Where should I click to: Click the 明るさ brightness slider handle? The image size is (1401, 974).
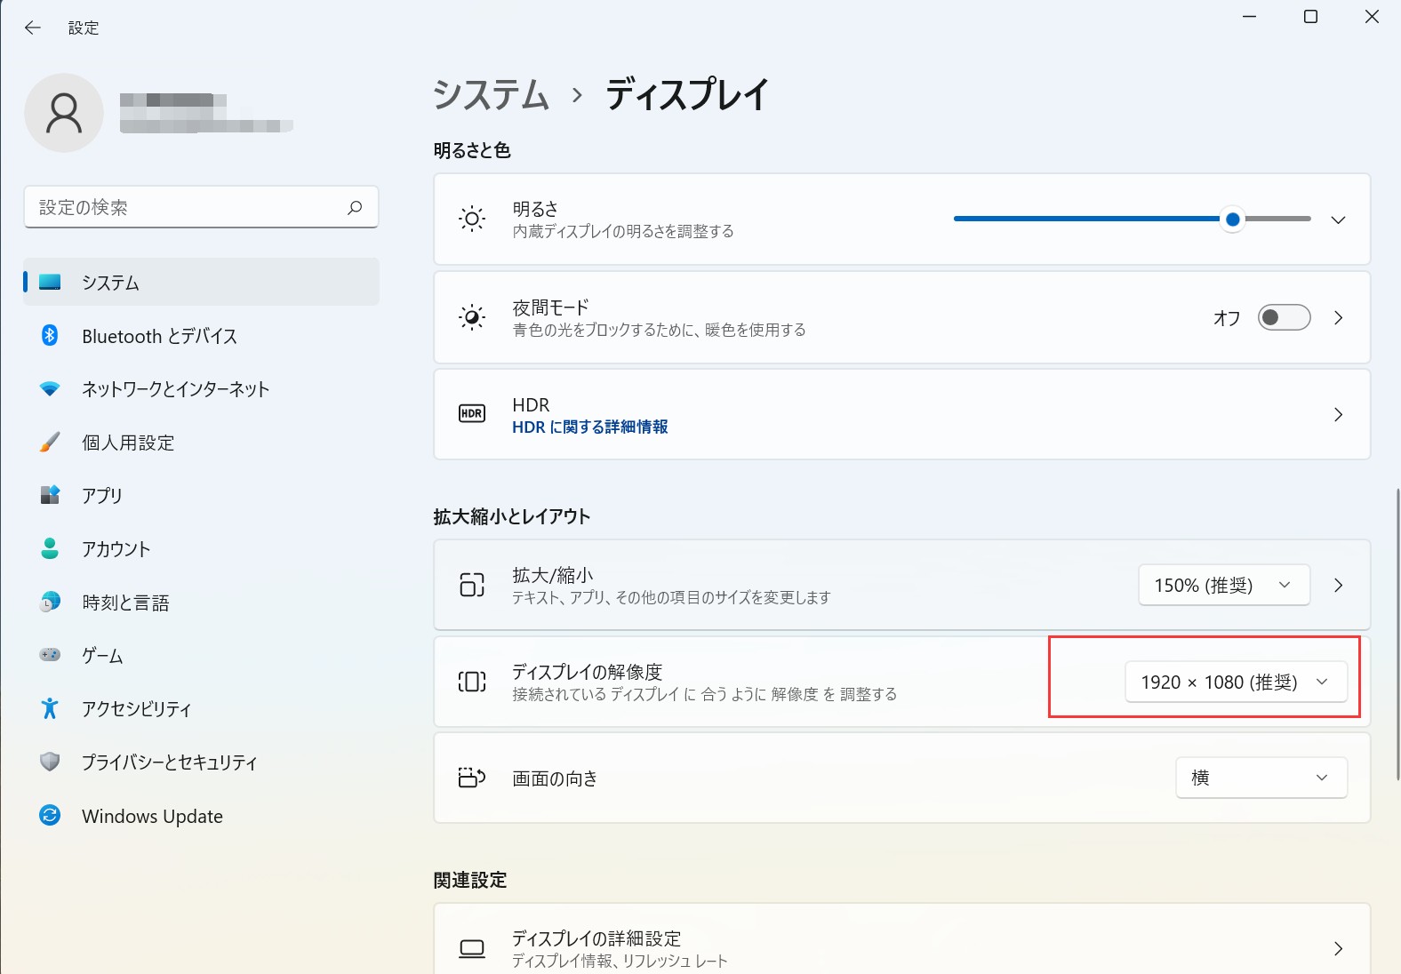click(1232, 219)
